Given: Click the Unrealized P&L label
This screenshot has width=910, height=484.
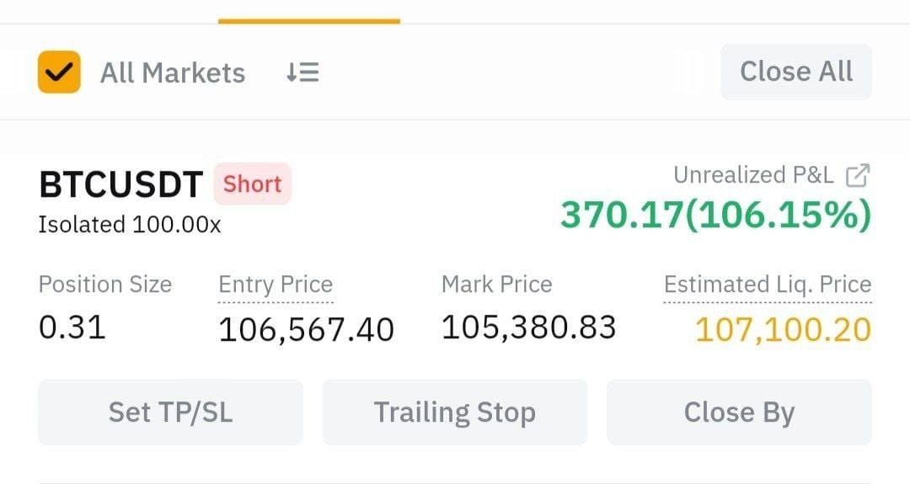Looking at the screenshot, I should click(753, 175).
